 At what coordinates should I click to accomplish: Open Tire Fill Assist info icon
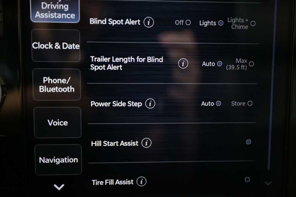pos(141,182)
